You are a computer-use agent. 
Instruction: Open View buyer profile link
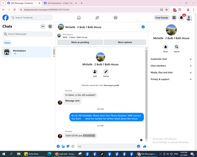112,86
